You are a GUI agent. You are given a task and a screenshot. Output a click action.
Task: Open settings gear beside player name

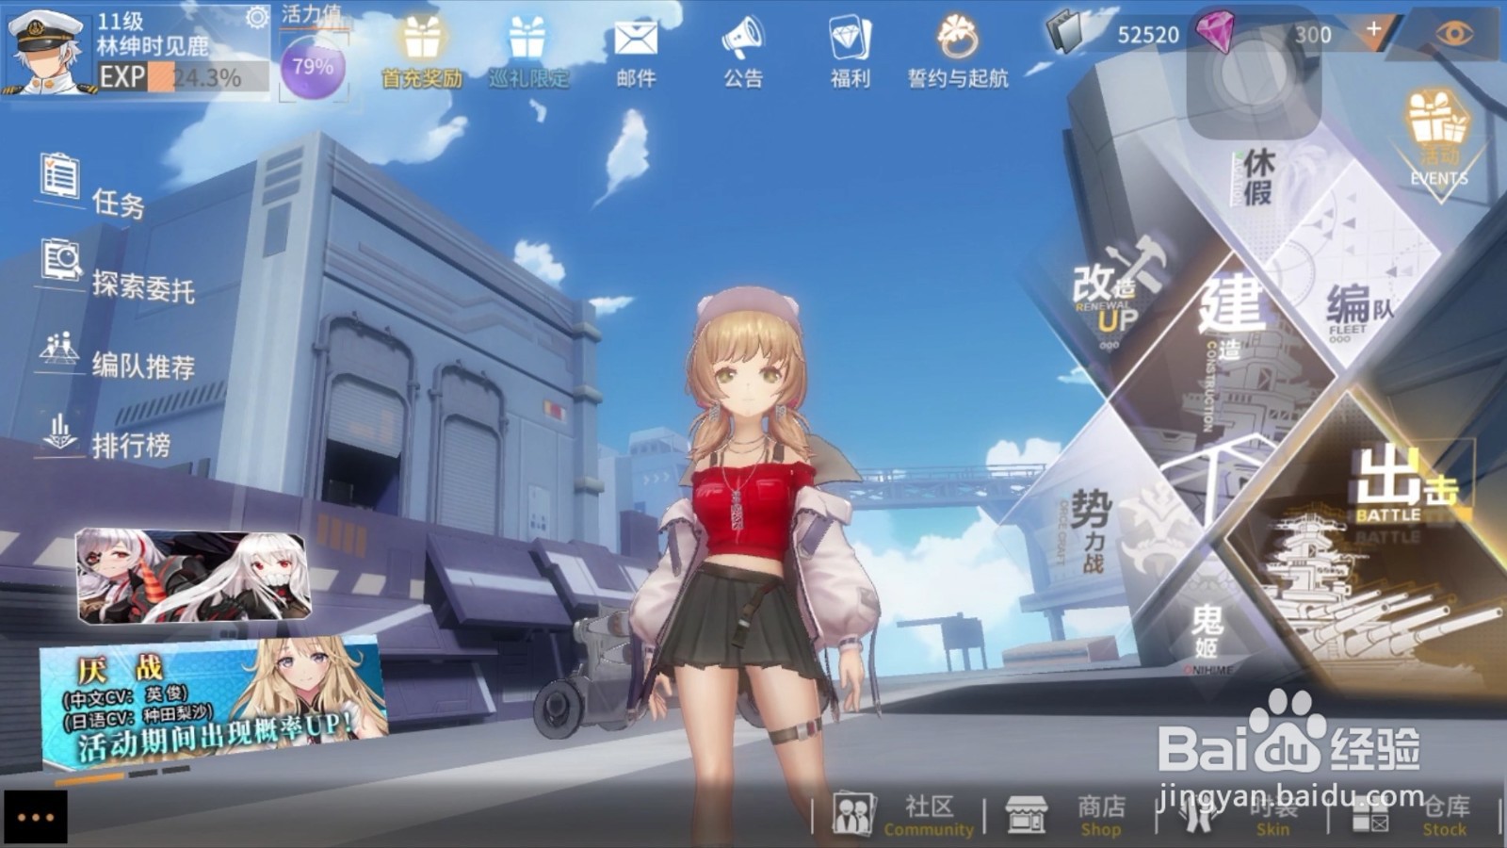pyautogui.click(x=256, y=17)
